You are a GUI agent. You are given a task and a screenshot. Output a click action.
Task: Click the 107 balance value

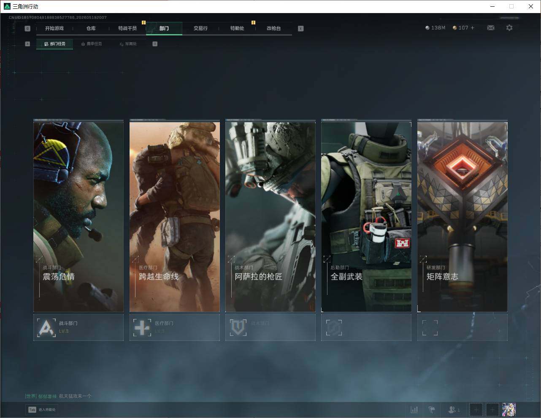(463, 28)
